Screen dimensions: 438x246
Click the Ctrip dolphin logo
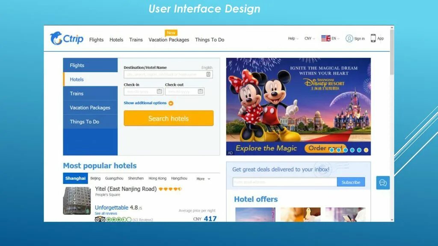[x=66, y=38]
